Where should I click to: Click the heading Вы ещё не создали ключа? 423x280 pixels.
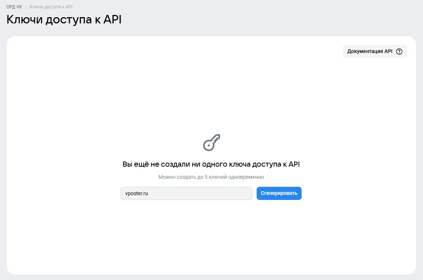[211, 164]
